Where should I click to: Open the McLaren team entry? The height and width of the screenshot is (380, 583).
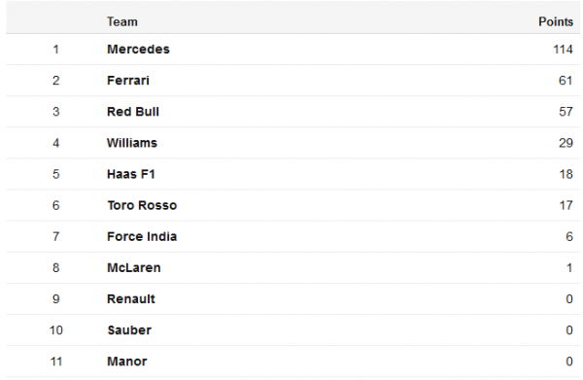pos(134,268)
